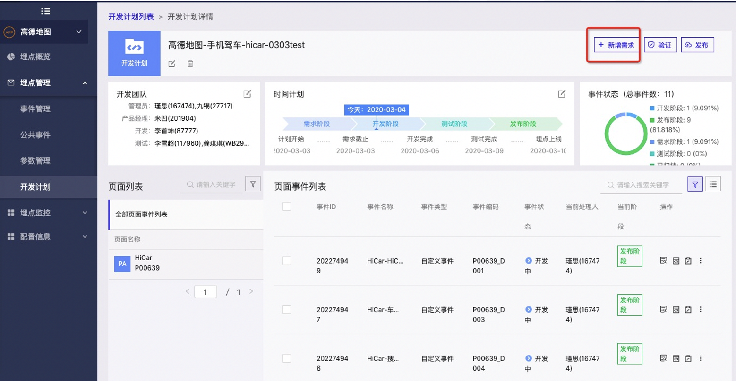The height and width of the screenshot is (381, 736).
Task: Click the 开发中 status icon for event 202274946
Action: 529,358
